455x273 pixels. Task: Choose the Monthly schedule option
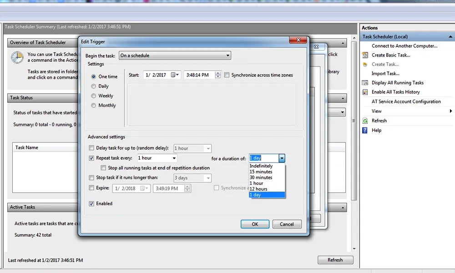click(94, 105)
